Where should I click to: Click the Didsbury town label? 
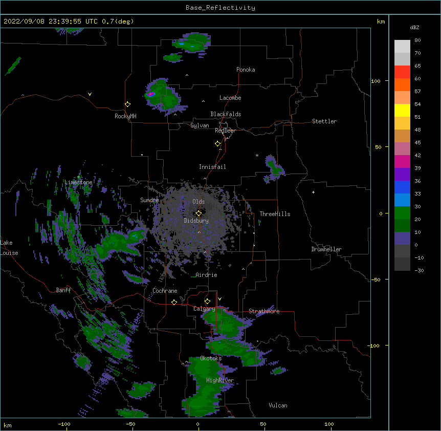[x=196, y=221]
